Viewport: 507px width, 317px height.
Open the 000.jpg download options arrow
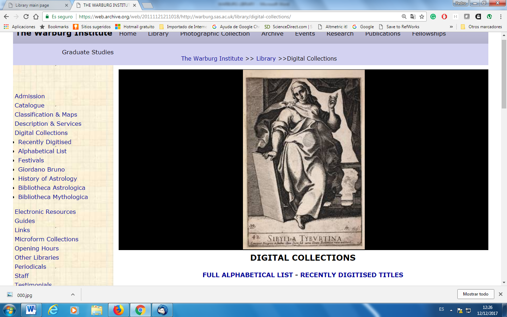[73, 294]
